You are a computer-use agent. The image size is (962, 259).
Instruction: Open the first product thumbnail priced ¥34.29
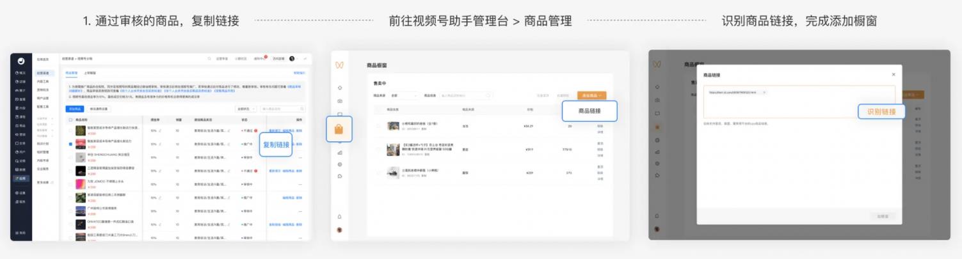click(x=393, y=127)
